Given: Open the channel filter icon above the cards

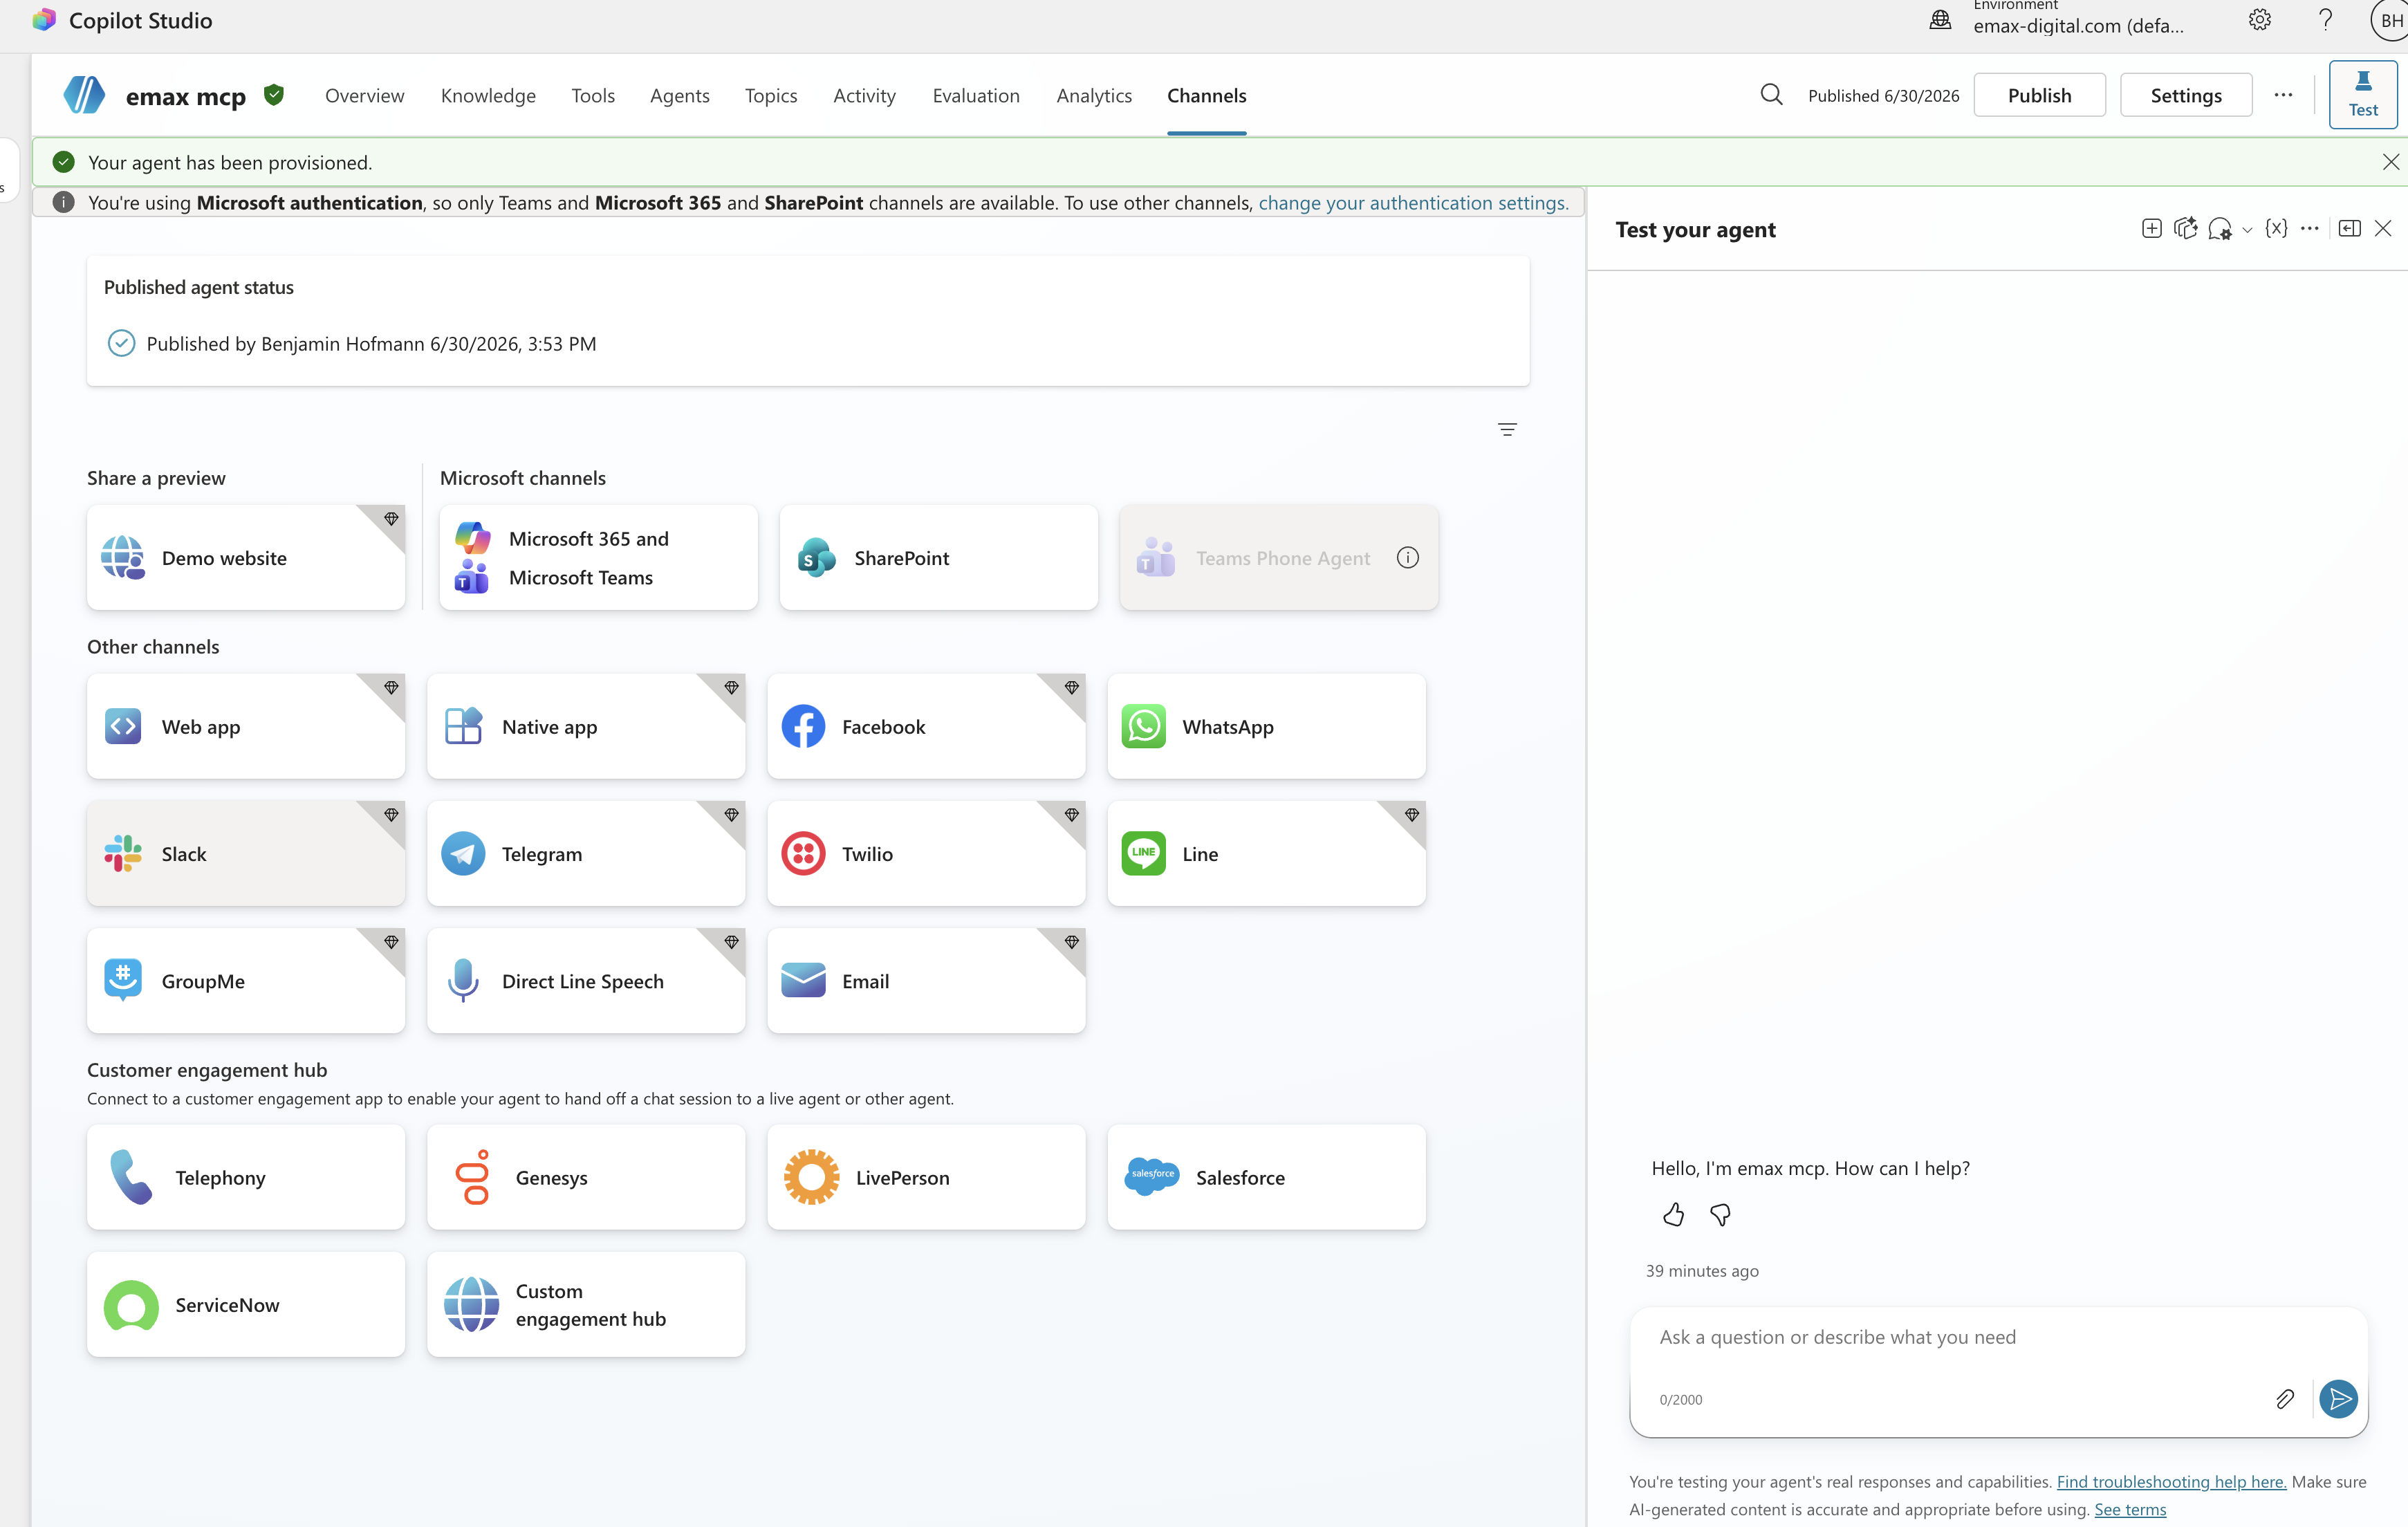Looking at the screenshot, I should [x=1507, y=430].
